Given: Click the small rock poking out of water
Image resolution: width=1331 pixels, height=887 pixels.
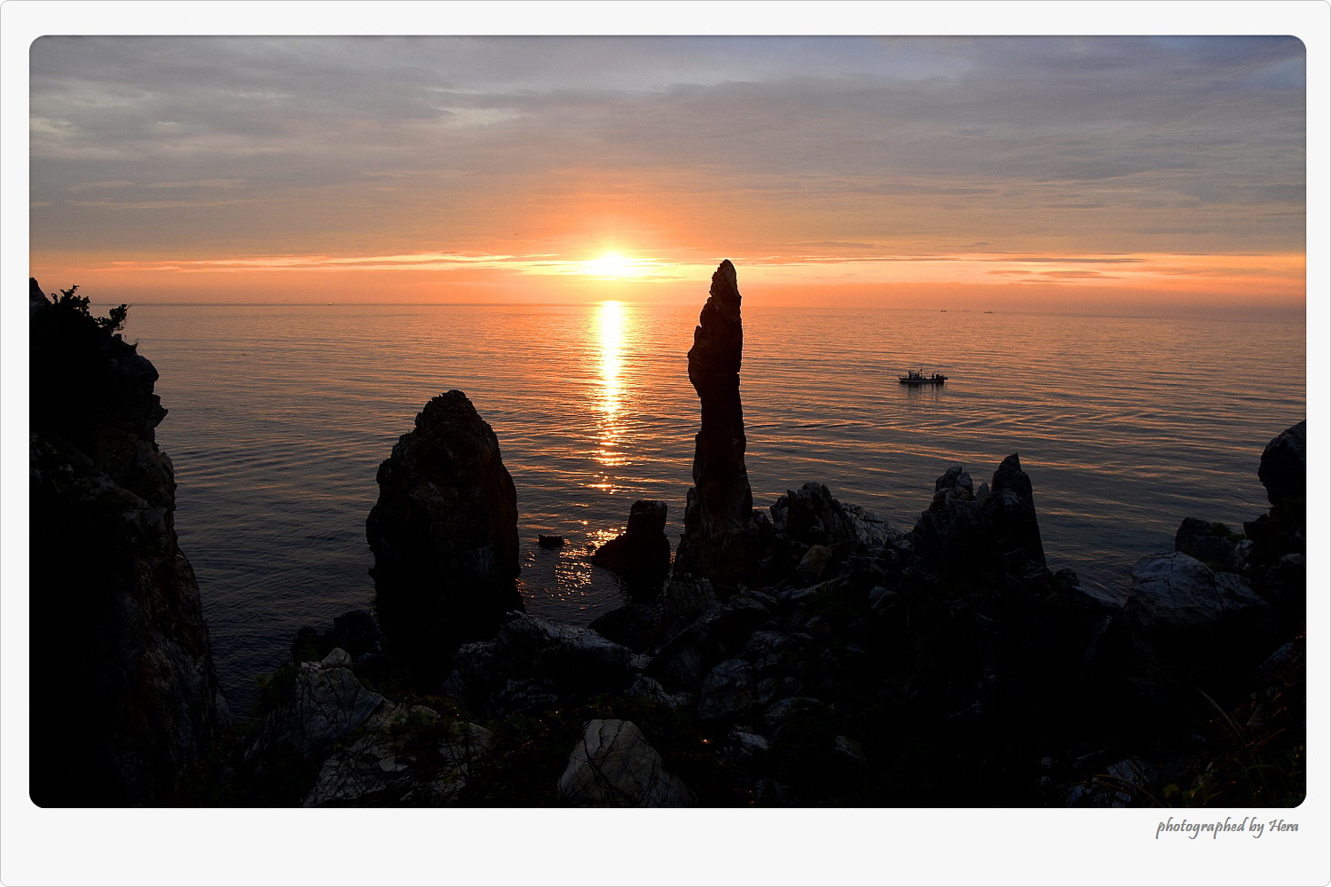Looking at the screenshot, I should click(550, 540).
